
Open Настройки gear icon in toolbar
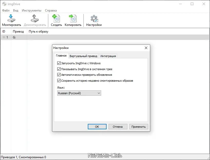94,18
